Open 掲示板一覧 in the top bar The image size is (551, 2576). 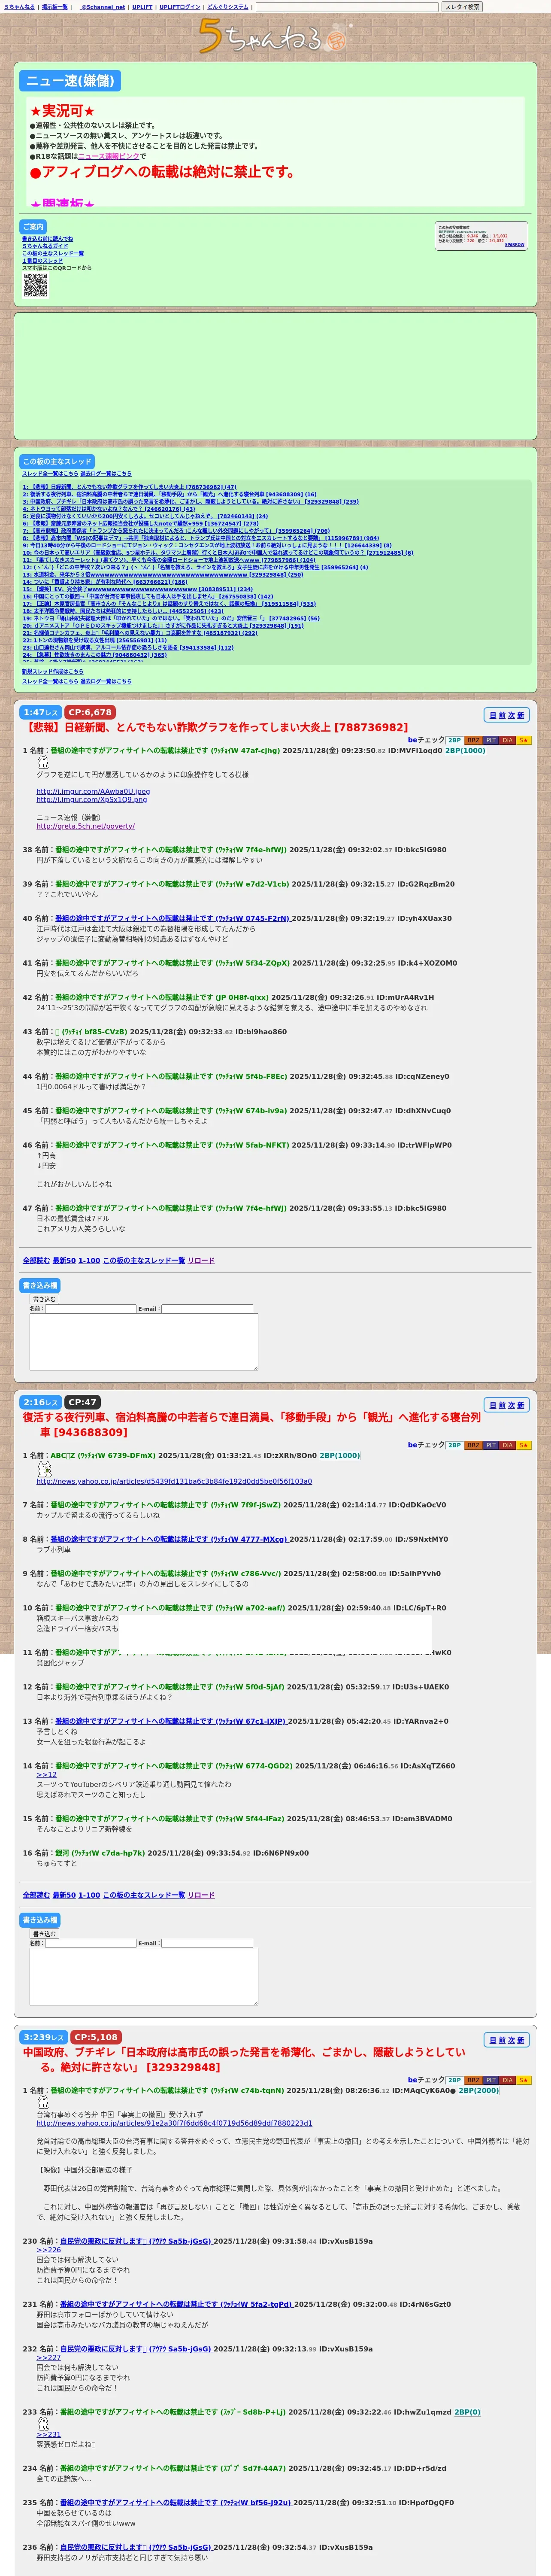[55, 7]
